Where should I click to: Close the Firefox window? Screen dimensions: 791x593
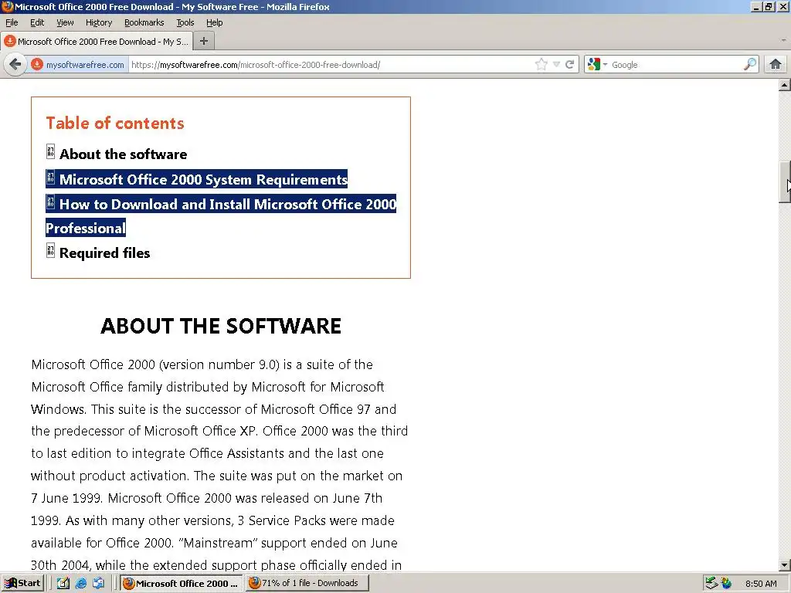783,6
